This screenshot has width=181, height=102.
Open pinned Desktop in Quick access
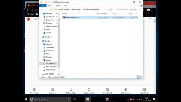pyautogui.click(x=49, y=14)
